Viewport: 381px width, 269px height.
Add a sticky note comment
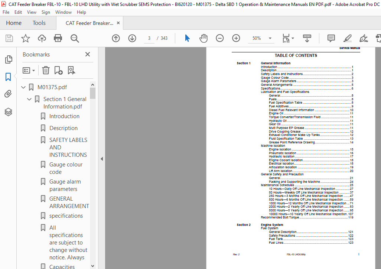(x=331, y=38)
